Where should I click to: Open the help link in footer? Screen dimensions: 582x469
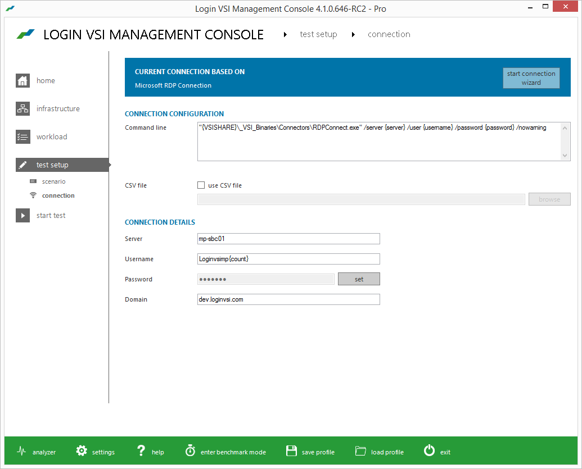pyautogui.click(x=158, y=452)
